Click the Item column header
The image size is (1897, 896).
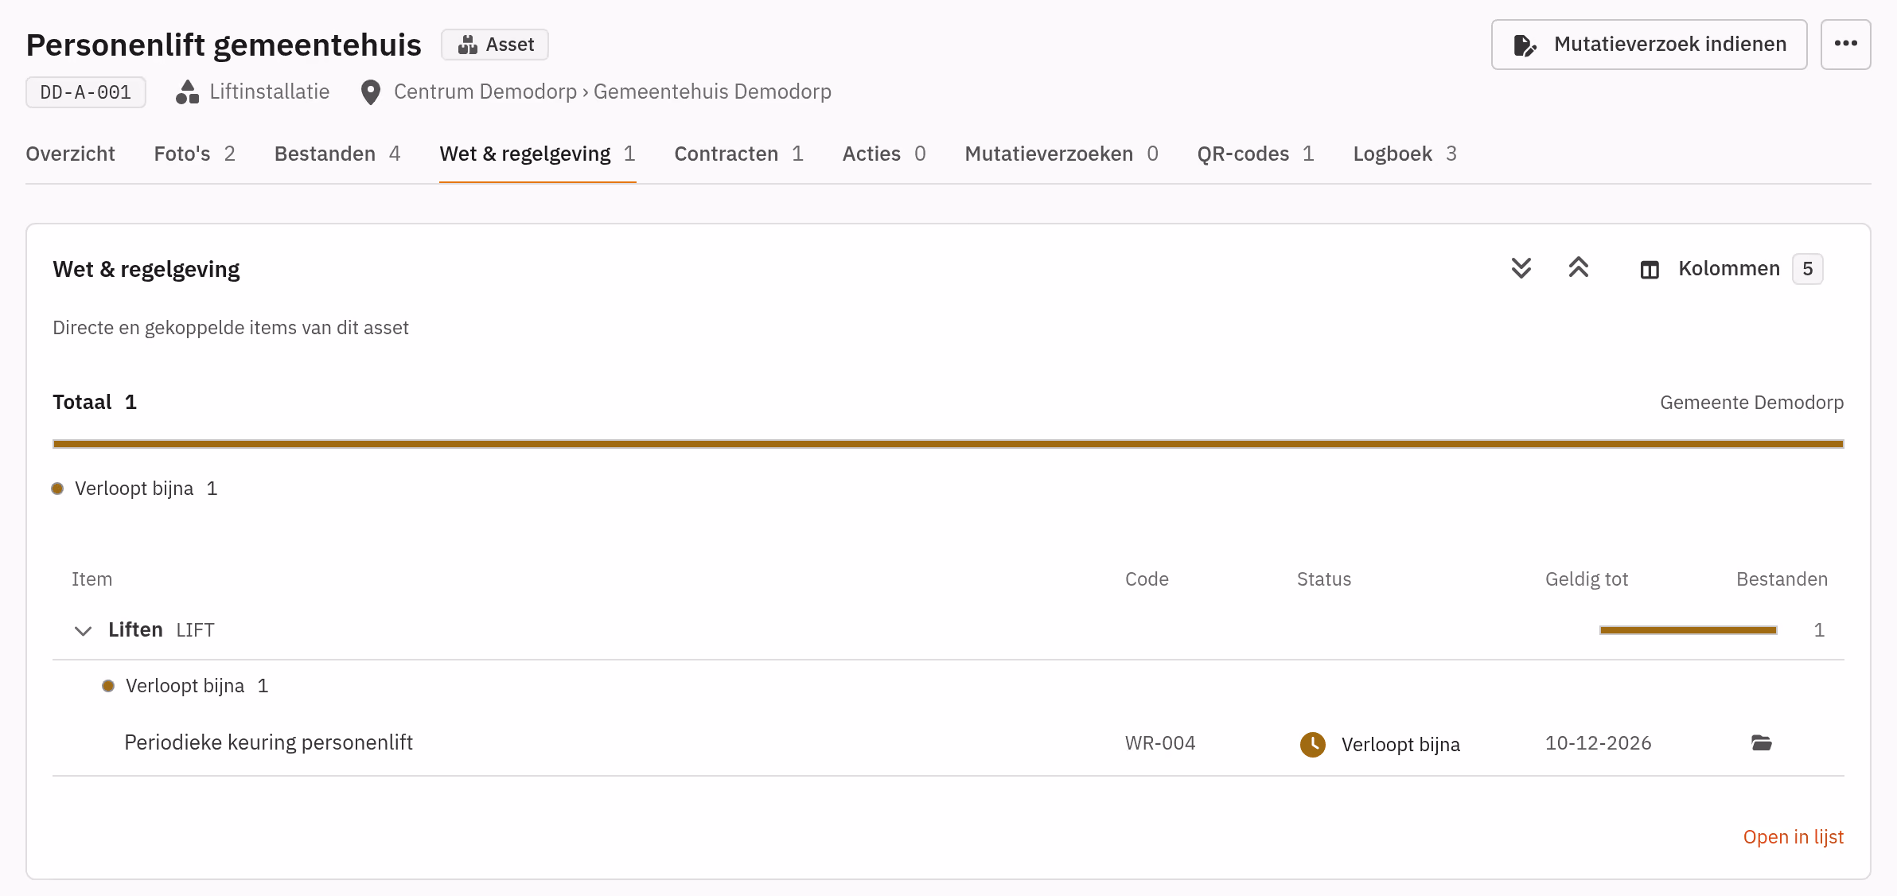point(92,579)
